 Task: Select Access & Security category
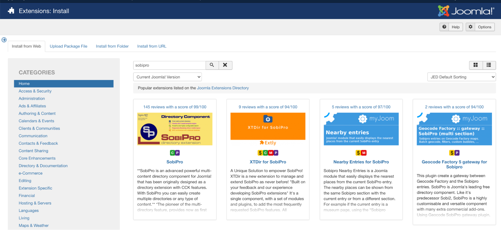coord(35,91)
